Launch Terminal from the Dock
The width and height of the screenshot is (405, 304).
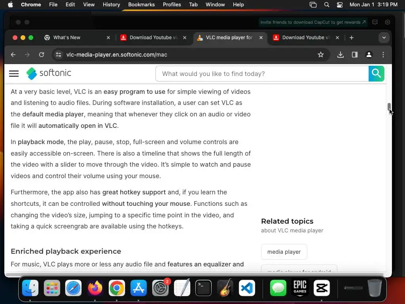pyautogui.click(x=204, y=288)
